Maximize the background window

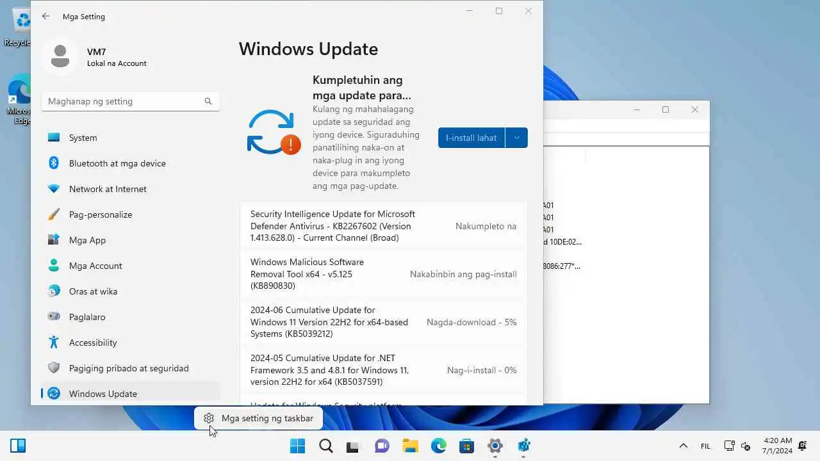click(x=666, y=109)
